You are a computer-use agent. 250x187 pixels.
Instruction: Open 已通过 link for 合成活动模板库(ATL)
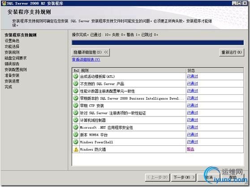click(x=193, y=76)
